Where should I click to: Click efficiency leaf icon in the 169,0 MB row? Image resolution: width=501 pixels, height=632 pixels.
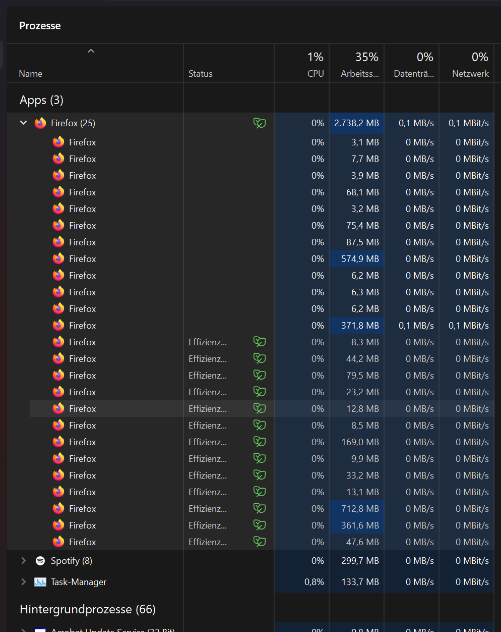(260, 442)
